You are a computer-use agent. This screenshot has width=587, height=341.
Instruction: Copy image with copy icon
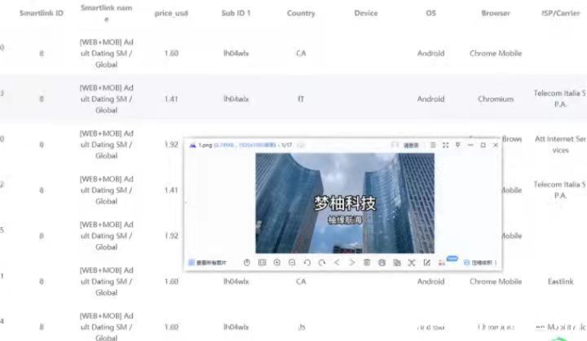(397, 263)
